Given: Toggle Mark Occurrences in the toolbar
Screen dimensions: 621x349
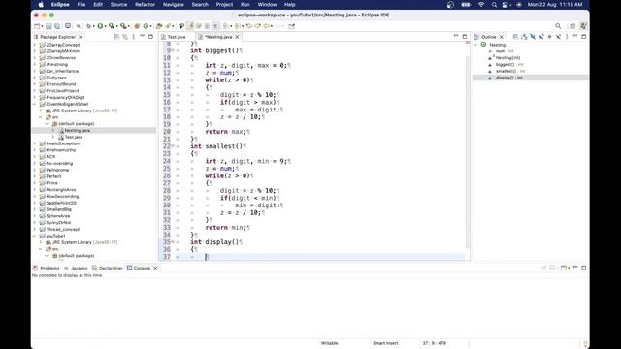Looking at the screenshot, I should coord(190,26).
